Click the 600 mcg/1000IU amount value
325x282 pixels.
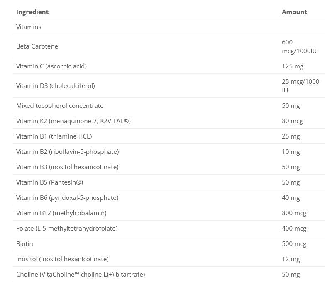click(x=299, y=46)
